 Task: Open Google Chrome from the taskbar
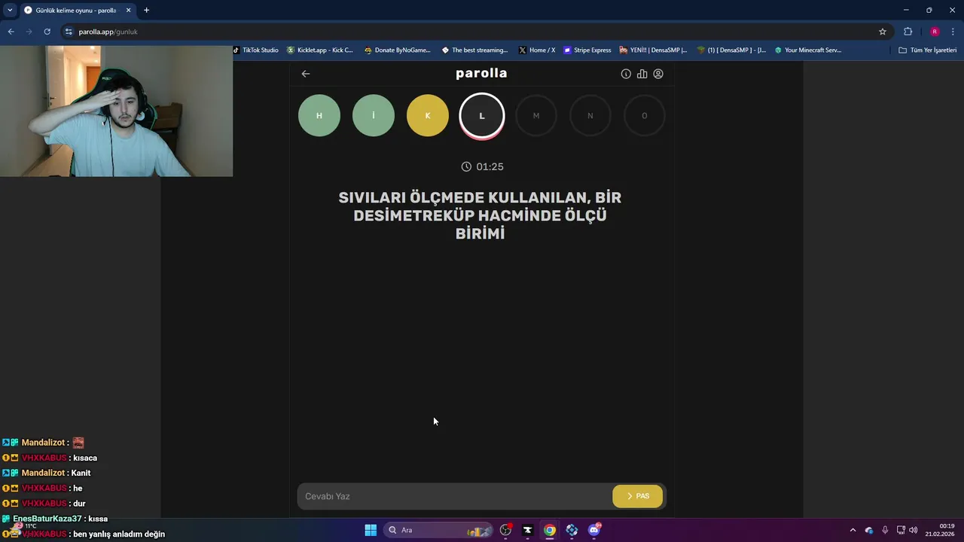(x=550, y=530)
